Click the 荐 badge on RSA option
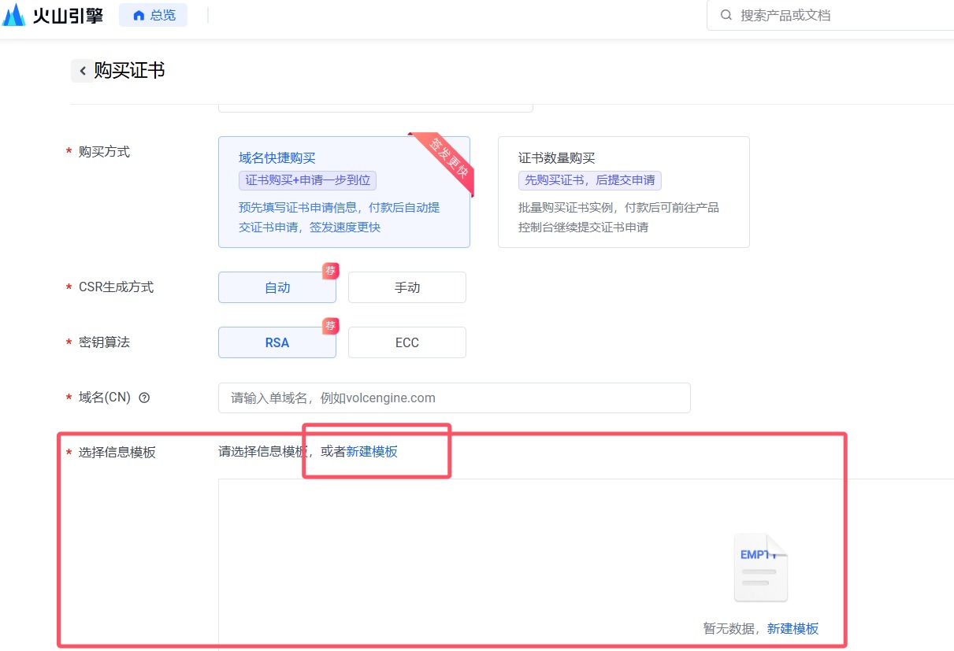Image resolution: width=954 pixels, height=651 pixels. pyautogui.click(x=331, y=326)
